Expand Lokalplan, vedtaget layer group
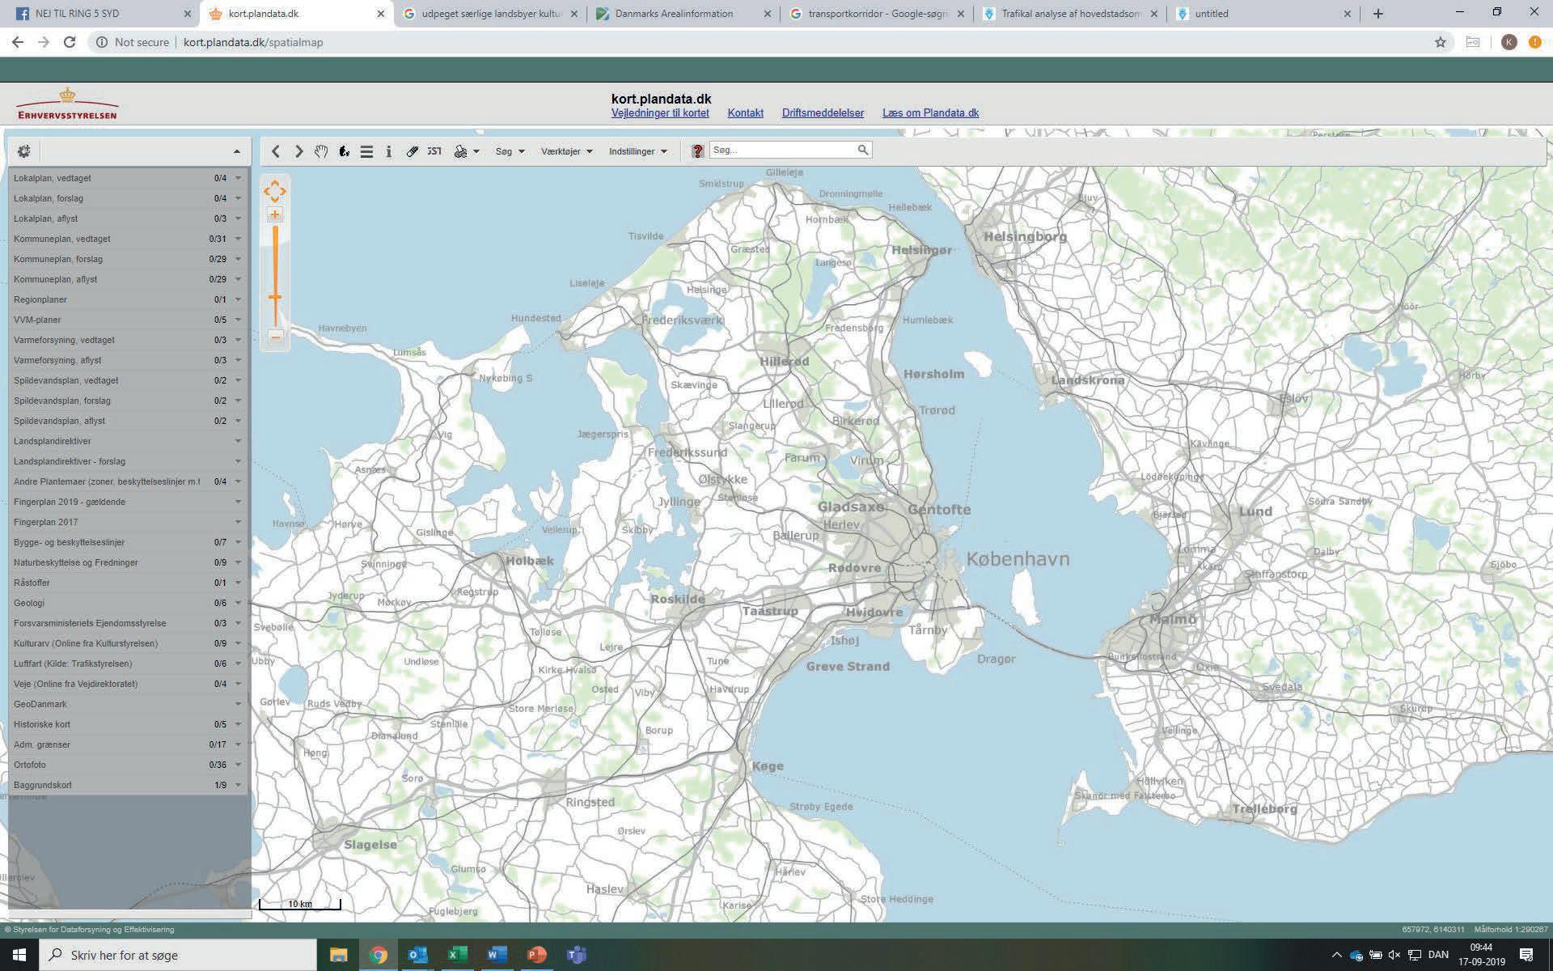The width and height of the screenshot is (1553, 971). (238, 178)
